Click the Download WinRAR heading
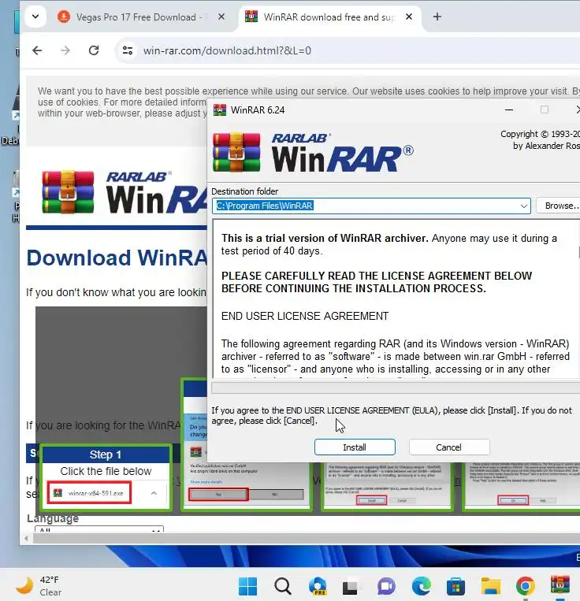 (x=117, y=258)
